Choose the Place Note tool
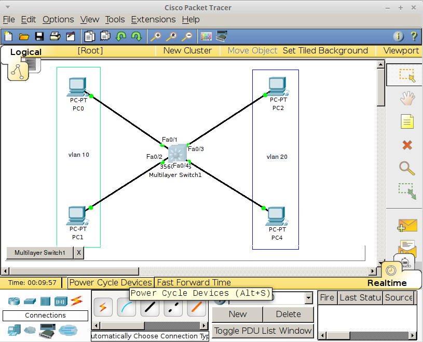 [x=406, y=122]
